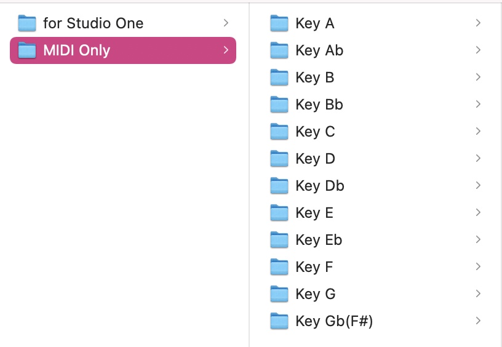This screenshot has height=347, width=502.
Task: Select the Key C folder name
Action: (x=315, y=132)
